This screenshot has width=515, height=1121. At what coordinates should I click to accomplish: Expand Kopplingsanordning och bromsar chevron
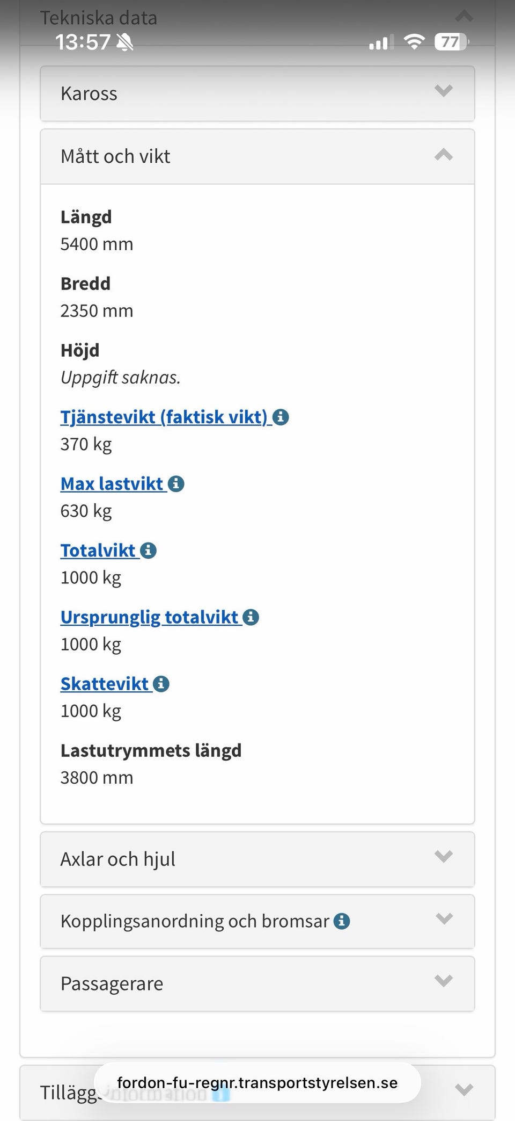coord(444,919)
